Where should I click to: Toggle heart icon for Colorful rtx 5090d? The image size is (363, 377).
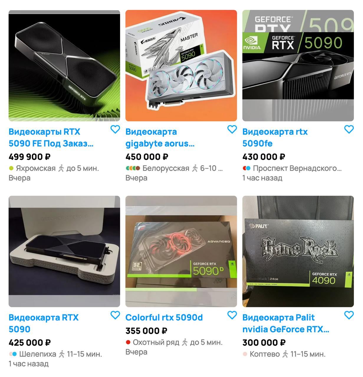232,315
